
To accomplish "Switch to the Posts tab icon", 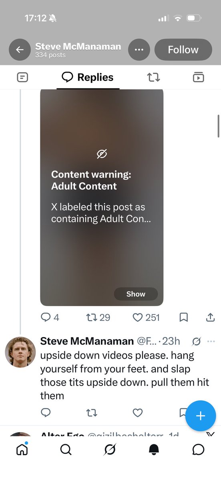I will [23, 77].
